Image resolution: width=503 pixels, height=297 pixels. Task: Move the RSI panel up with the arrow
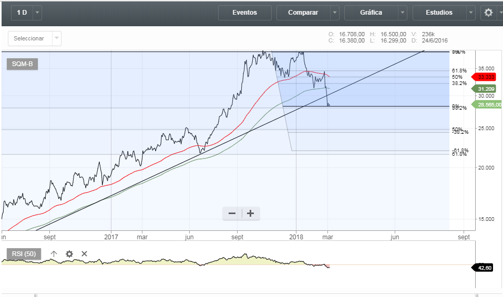pyautogui.click(x=54, y=254)
